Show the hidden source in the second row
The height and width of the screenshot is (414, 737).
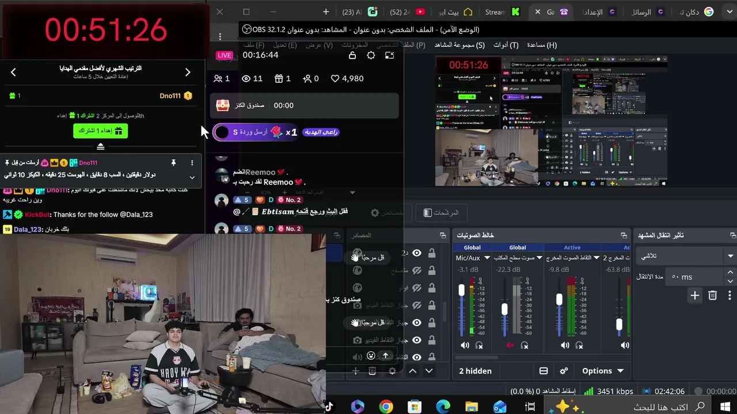417,270
